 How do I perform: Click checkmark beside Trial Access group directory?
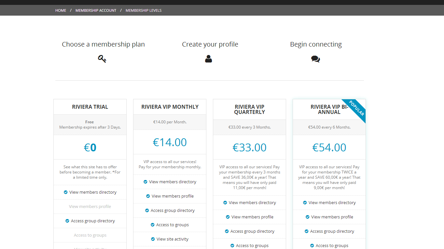pos(67,221)
